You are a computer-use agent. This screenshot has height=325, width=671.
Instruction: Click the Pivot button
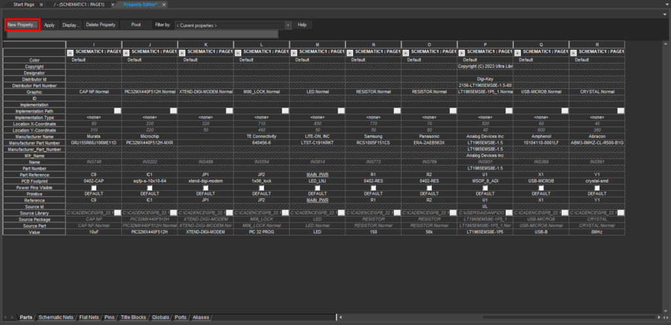click(136, 25)
